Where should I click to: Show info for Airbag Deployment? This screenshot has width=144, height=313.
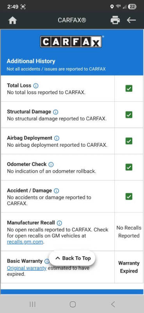pos(57,138)
